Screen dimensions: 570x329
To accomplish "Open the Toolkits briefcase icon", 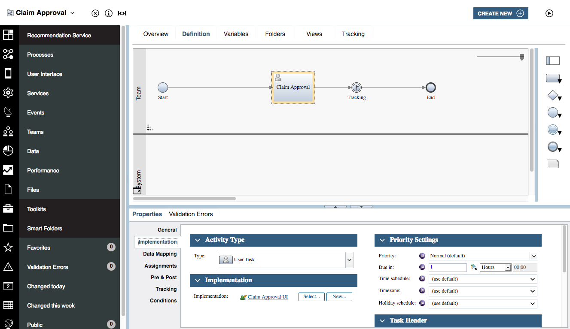I will click(x=8, y=208).
